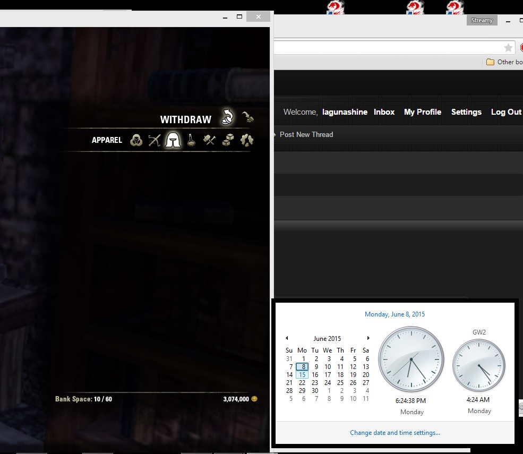Click the 3,074,000 gold amount
Viewport: 523px width, 454px height.
tap(236, 399)
